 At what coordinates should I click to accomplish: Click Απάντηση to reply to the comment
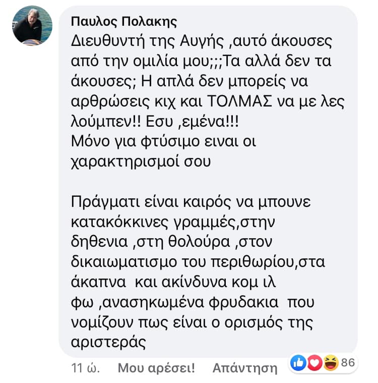pos(245,368)
